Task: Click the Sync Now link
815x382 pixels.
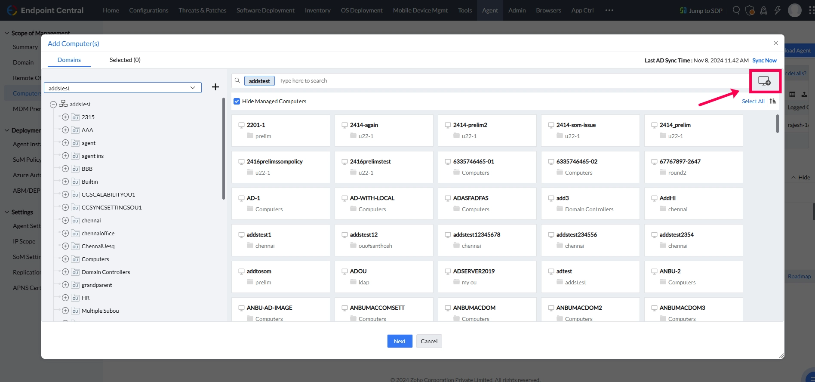Action: coord(764,60)
